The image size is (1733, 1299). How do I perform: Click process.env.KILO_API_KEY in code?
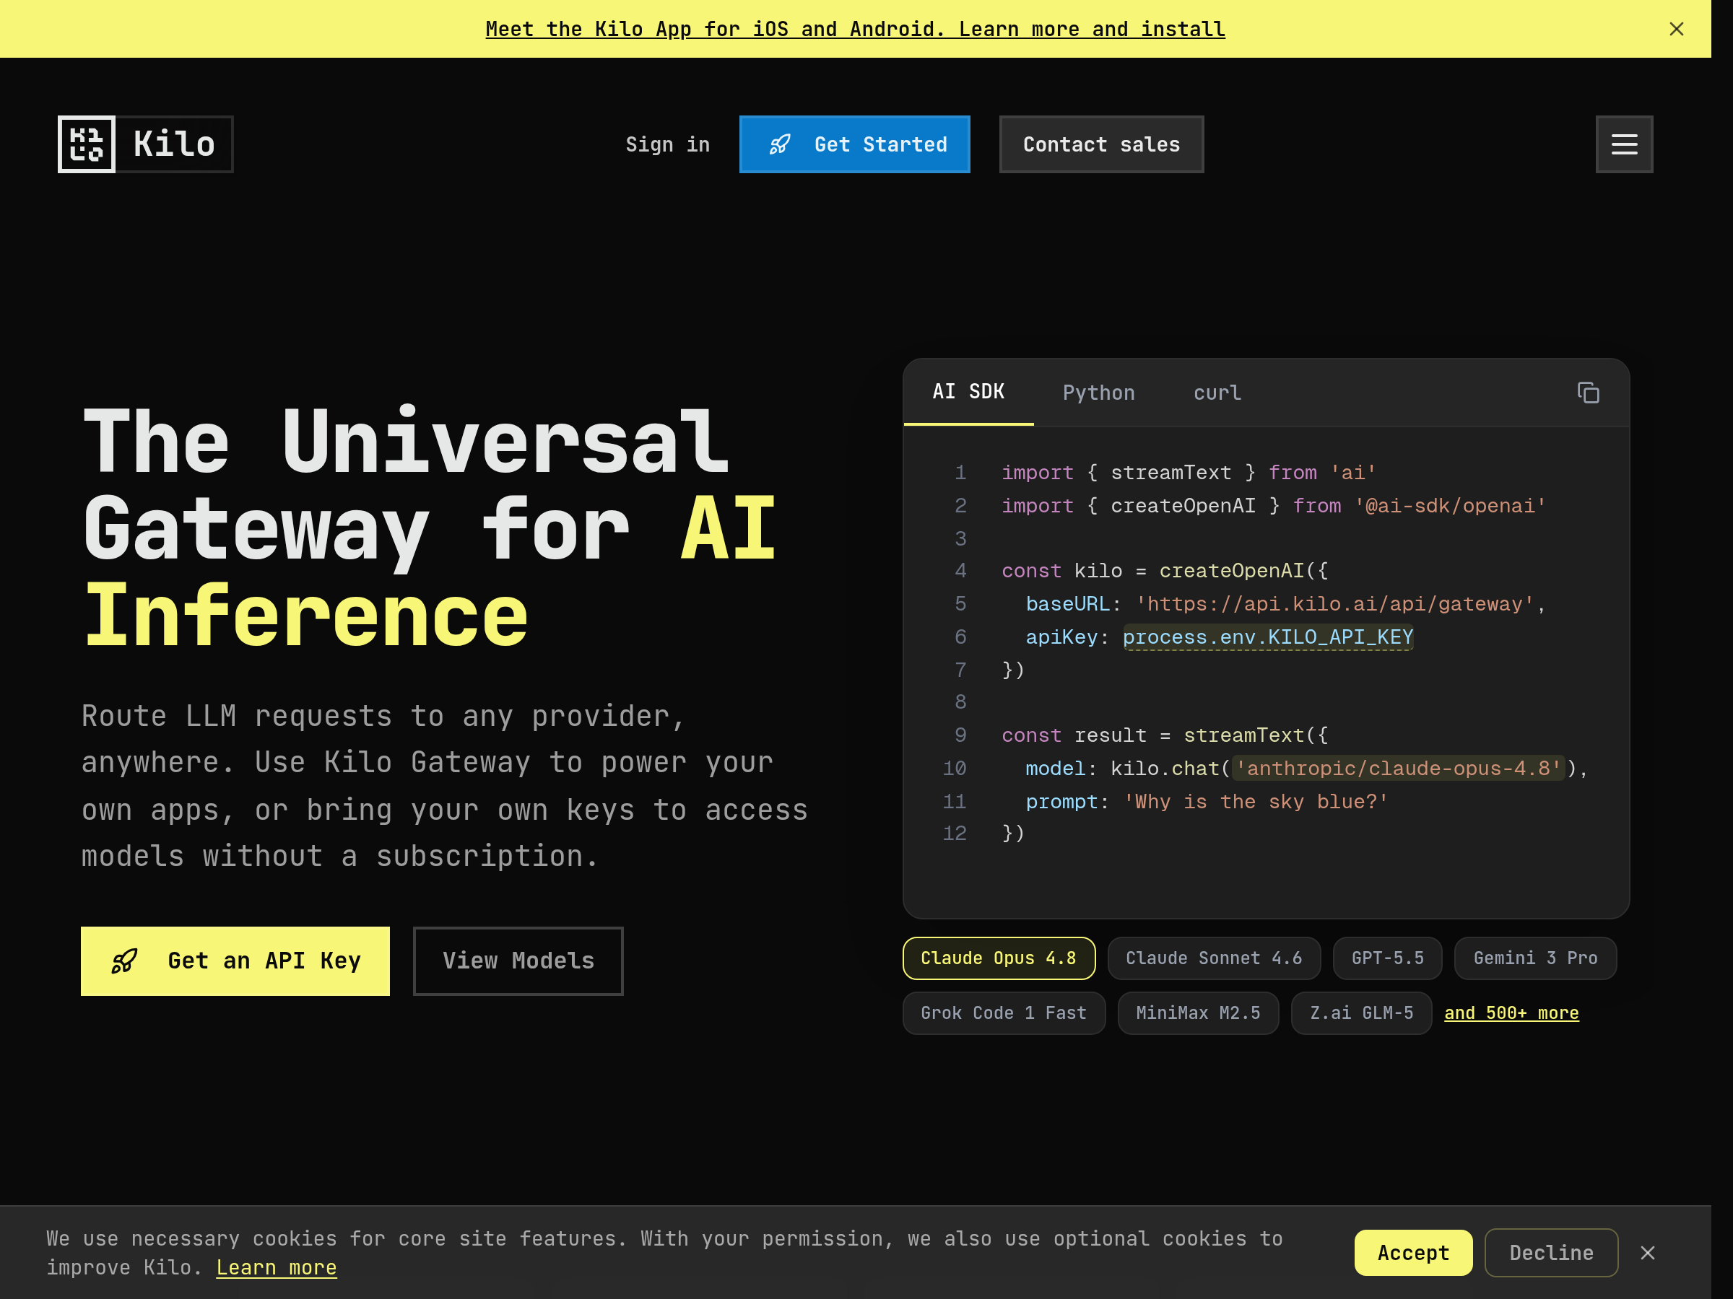[x=1268, y=637]
